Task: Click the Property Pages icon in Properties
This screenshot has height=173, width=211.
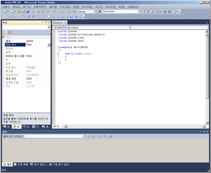Action: coord(15,32)
